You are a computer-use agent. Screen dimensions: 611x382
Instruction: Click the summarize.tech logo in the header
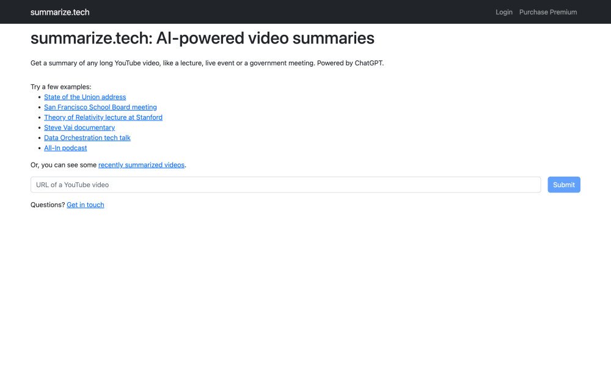tap(59, 12)
